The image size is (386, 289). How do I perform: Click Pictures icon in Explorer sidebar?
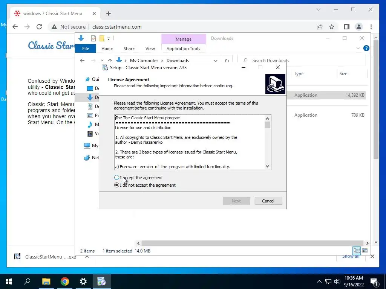[x=90, y=115]
